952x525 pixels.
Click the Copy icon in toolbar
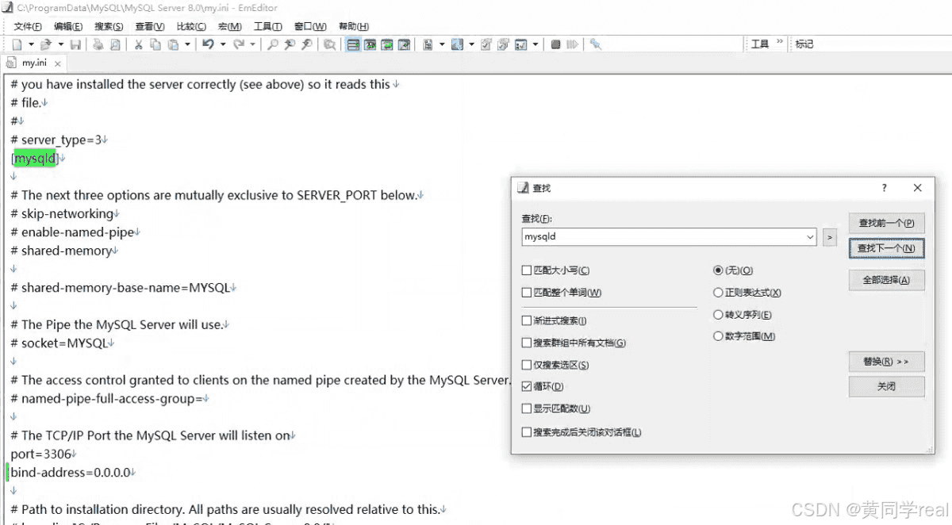155,44
